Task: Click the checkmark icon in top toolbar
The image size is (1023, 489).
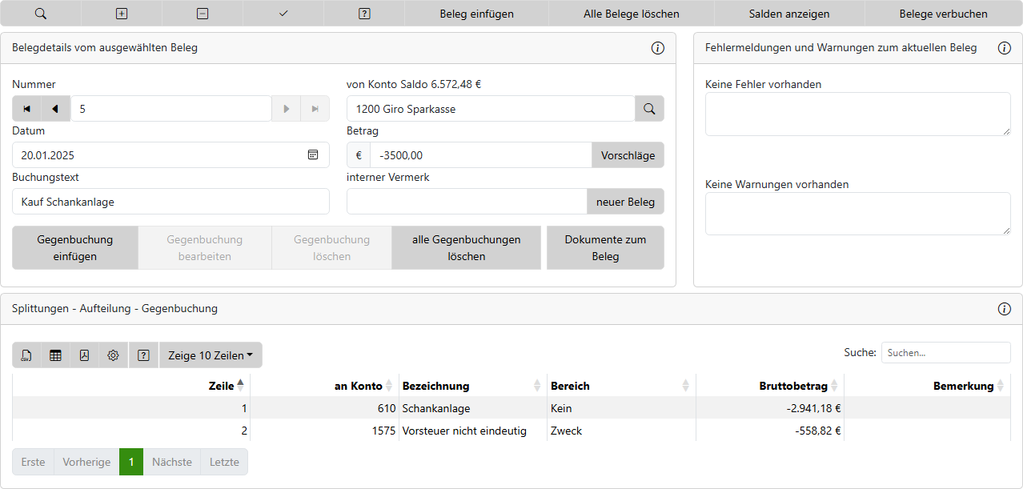Action: click(283, 14)
